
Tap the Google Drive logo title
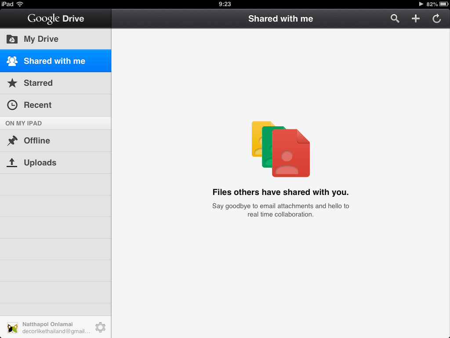pyautogui.click(x=56, y=18)
